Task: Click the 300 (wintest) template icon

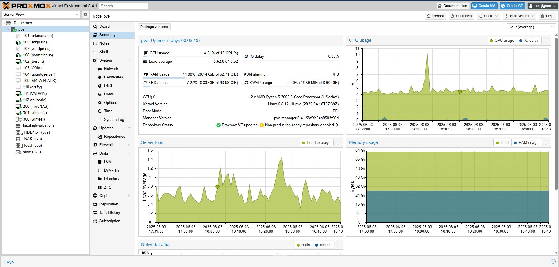Action: pos(19,119)
